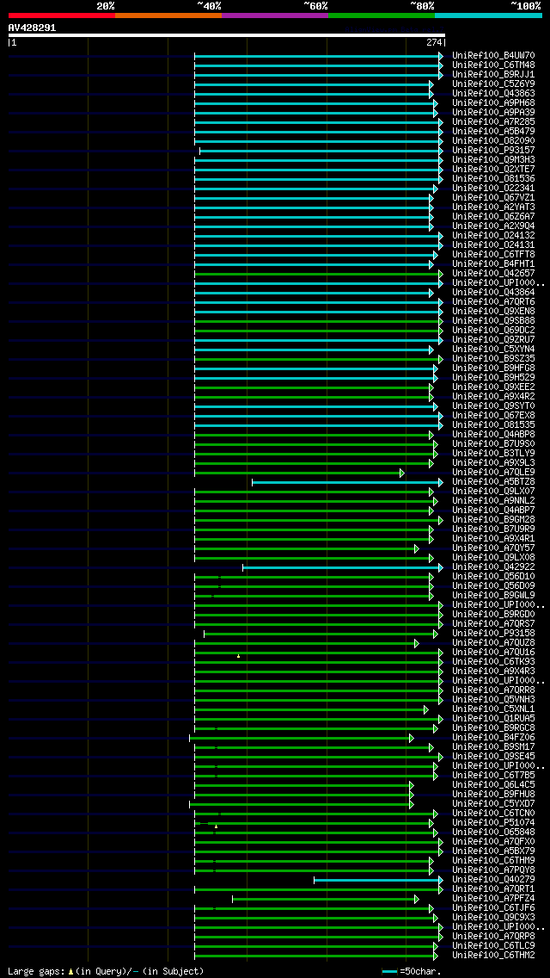Choose the UniRef100_B9GM28 hit
Viewport: 550px width, 978px height.
coord(493,520)
